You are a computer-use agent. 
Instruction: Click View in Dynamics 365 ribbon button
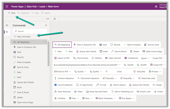point(85,45)
